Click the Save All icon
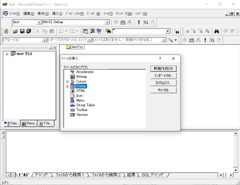This screenshot has height=185, width=240. click(x=29, y=31)
